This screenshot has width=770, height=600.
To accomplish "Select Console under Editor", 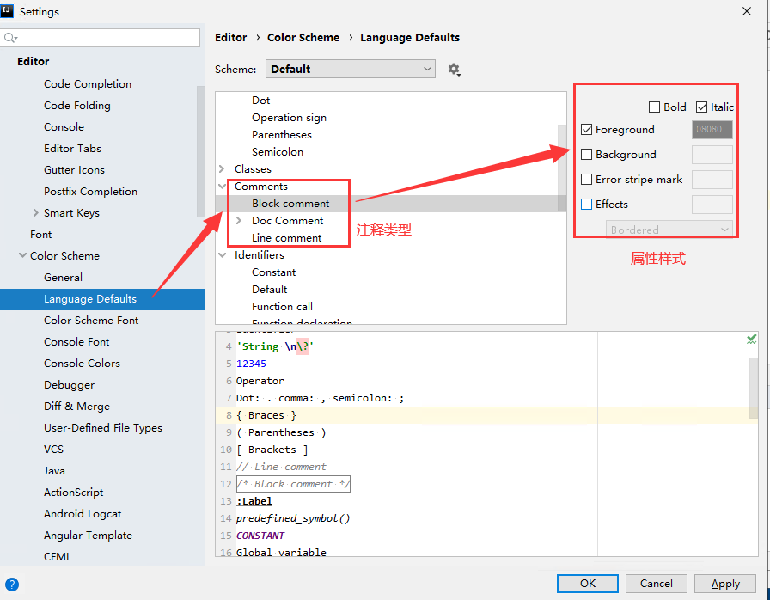I will tap(64, 126).
